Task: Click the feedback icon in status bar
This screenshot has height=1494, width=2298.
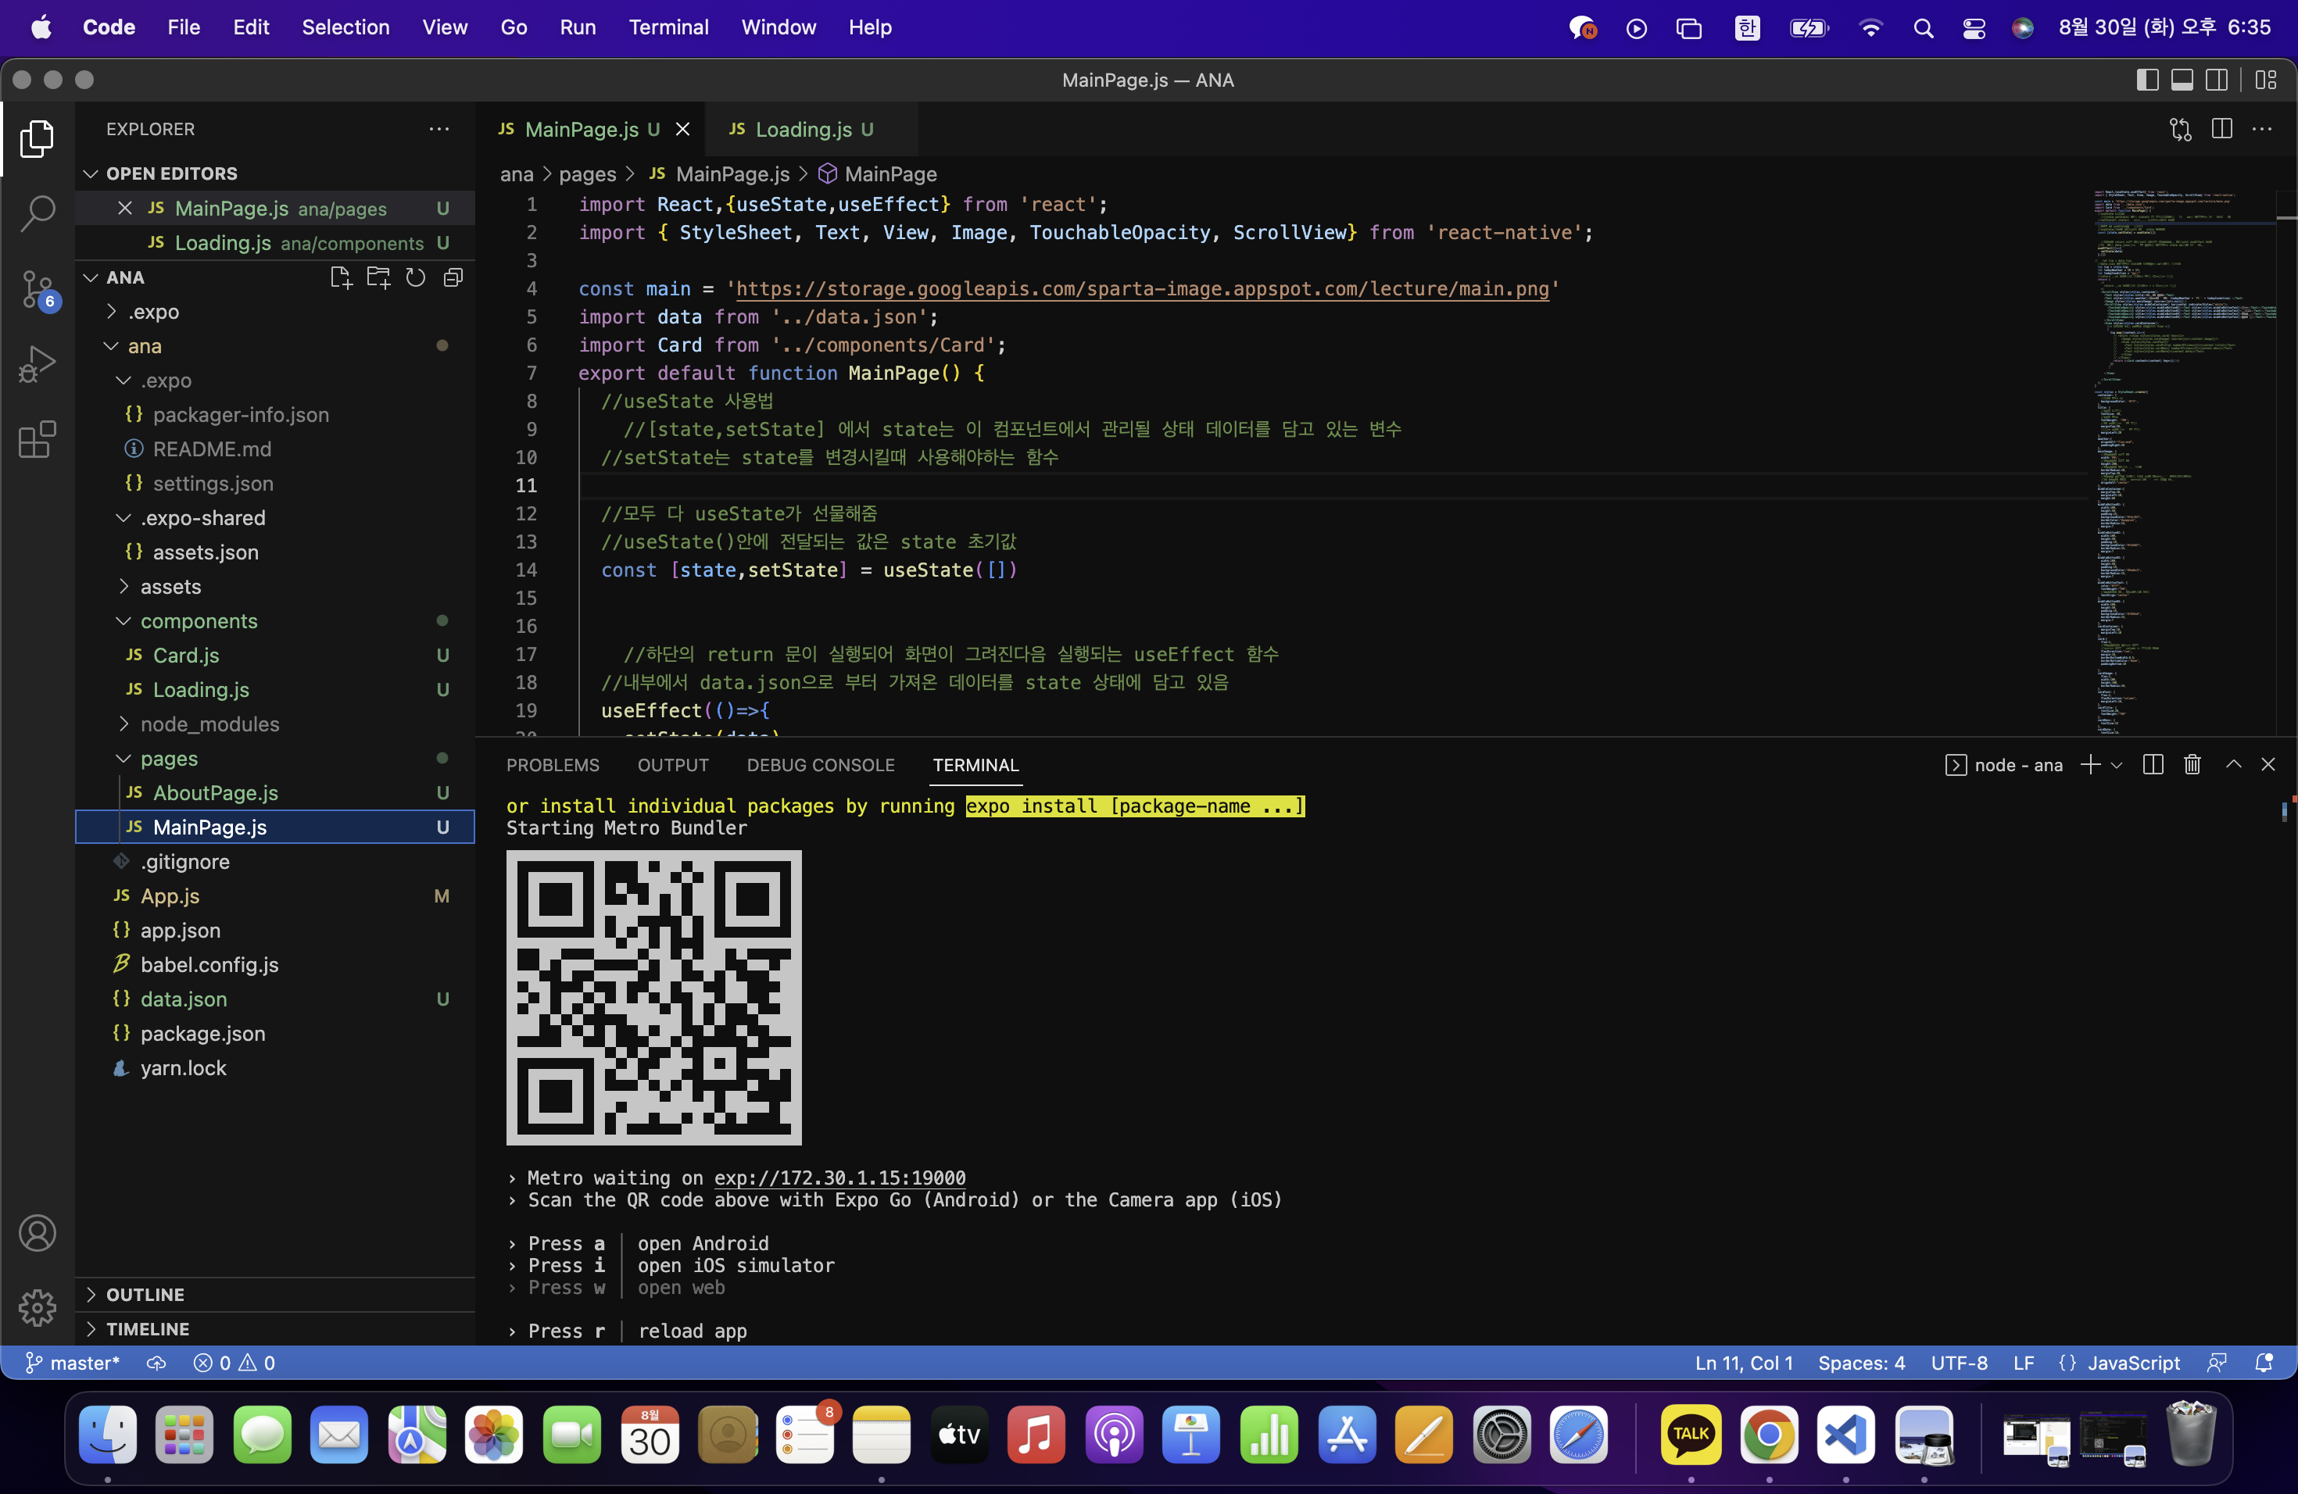Action: pyautogui.click(x=2217, y=1363)
